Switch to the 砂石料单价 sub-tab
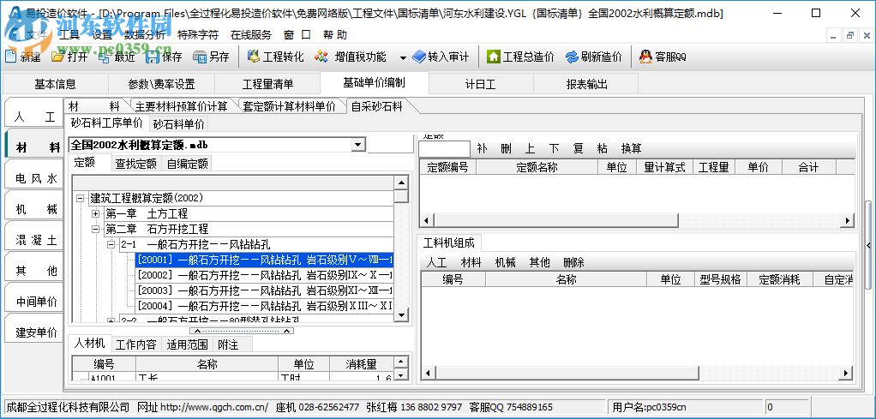The width and height of the screenshot is (876, 419). (x=179, y=124)
